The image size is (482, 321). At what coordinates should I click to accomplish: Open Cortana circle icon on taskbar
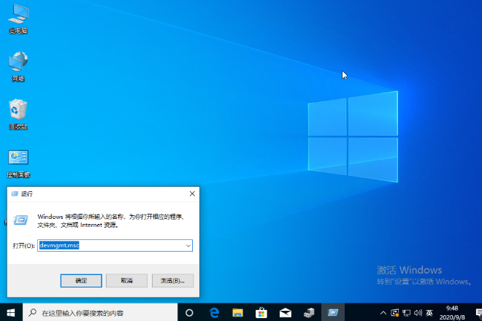(189, 313)
